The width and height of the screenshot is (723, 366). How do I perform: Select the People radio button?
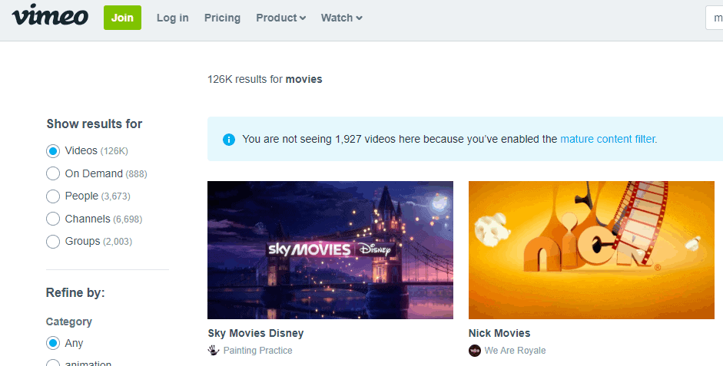[x=53, y=196]
